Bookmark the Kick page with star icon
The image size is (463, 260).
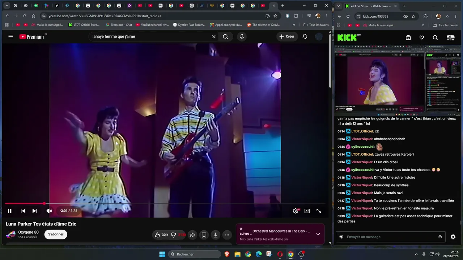pyautogui.click(x=413, y=16)
